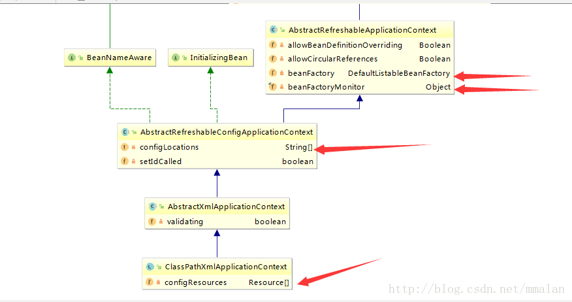Click field icon next to beanFactory
This screenshot has width=572, height=302.
[272, 73]
